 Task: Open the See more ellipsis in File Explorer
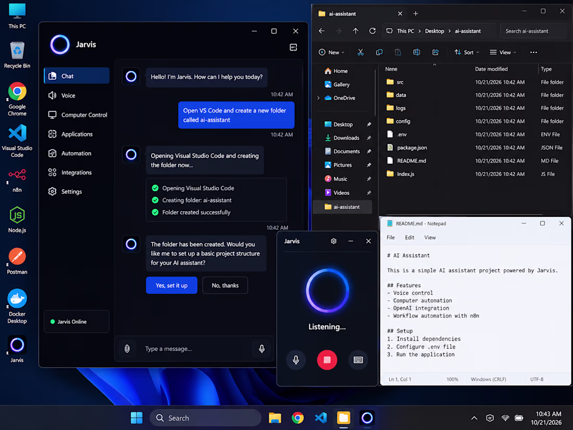click(x=533, y=52)
